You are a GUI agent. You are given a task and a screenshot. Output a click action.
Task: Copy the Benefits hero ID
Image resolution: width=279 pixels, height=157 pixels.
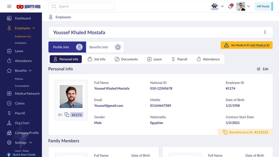coord(225,132)
